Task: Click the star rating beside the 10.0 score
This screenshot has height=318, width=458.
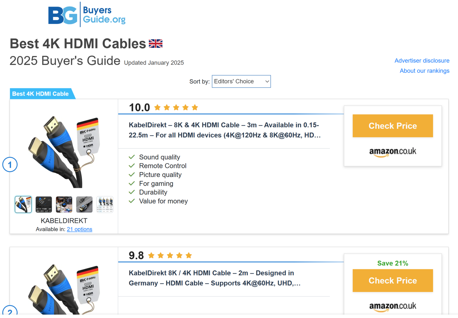Action: click(x=176, y=108)
